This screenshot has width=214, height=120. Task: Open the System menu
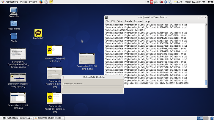33,2
